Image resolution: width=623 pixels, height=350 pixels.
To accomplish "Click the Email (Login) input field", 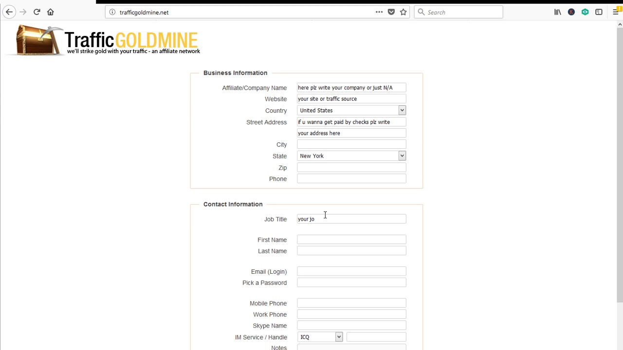I will [351, 271].
